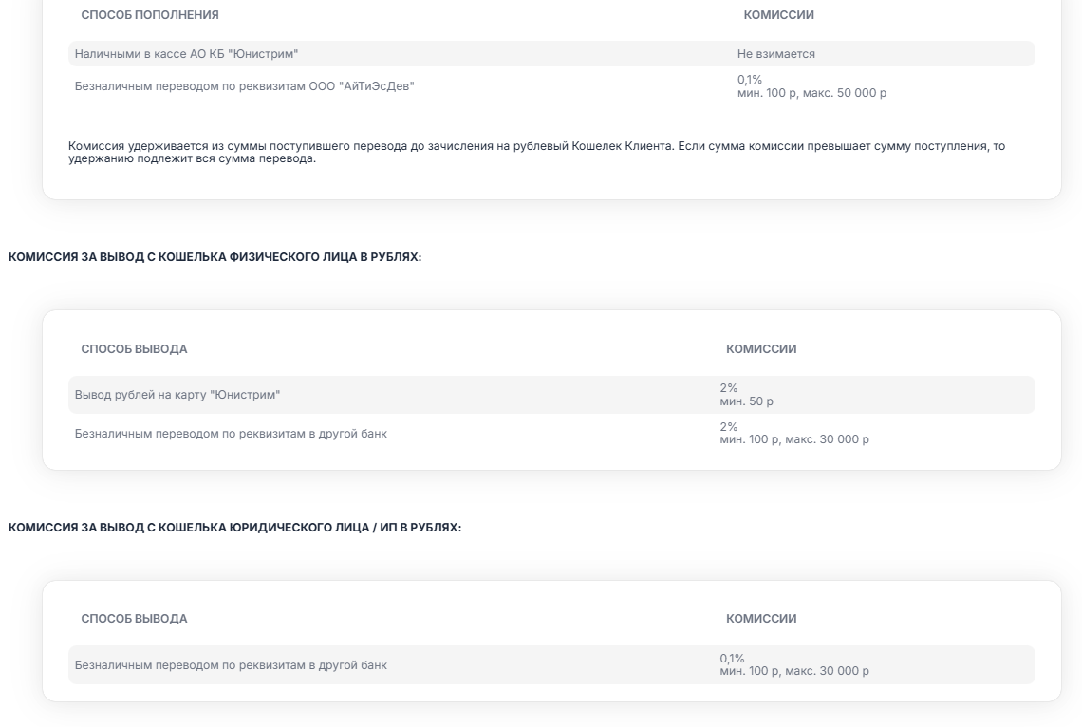Click "СПОСОБ ВЫВОДА" header in the individuals table

[x=134, y=349]
